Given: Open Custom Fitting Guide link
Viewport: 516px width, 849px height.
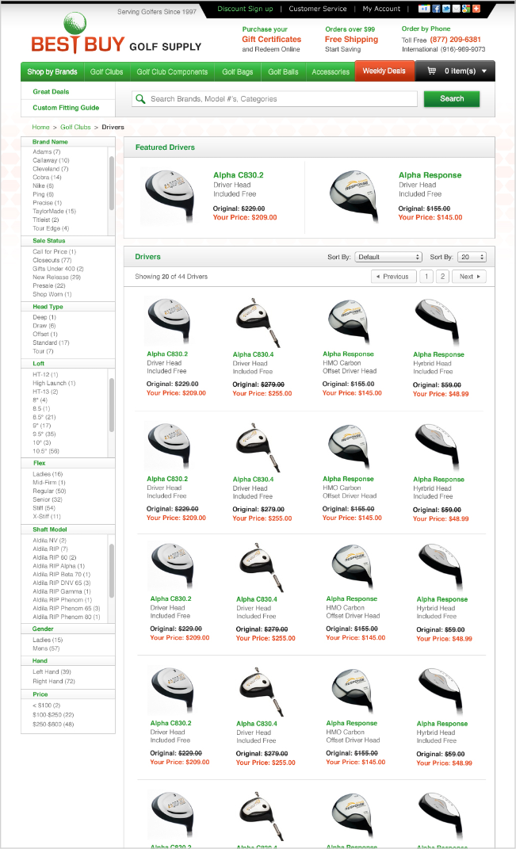Looking at the screenshot, I should coord(66,108).
